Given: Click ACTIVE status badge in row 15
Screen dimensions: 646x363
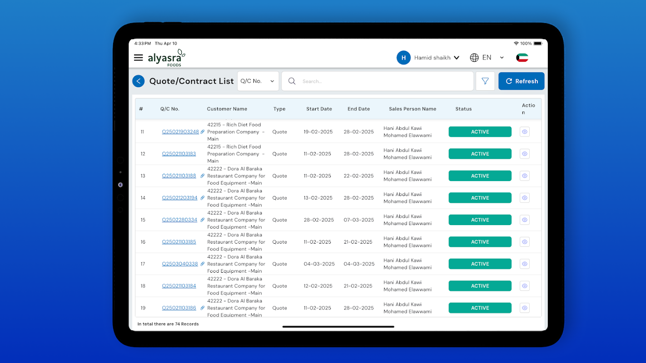Looking at the screenshot, I should (x=480, y=220).
